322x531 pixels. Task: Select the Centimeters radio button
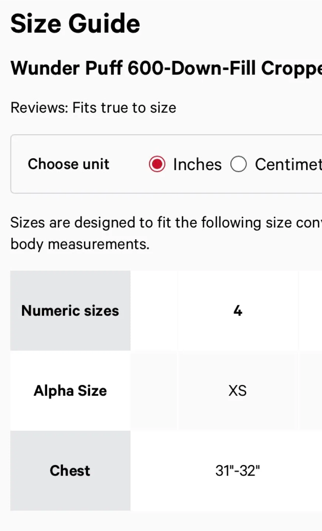[238, 164]
